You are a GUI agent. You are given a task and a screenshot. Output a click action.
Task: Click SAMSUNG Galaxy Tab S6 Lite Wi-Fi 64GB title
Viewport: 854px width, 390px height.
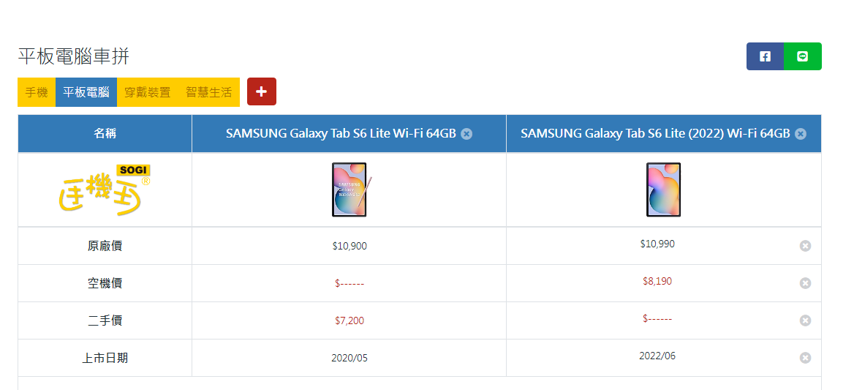pyautogui.click(x=341, y=134)
